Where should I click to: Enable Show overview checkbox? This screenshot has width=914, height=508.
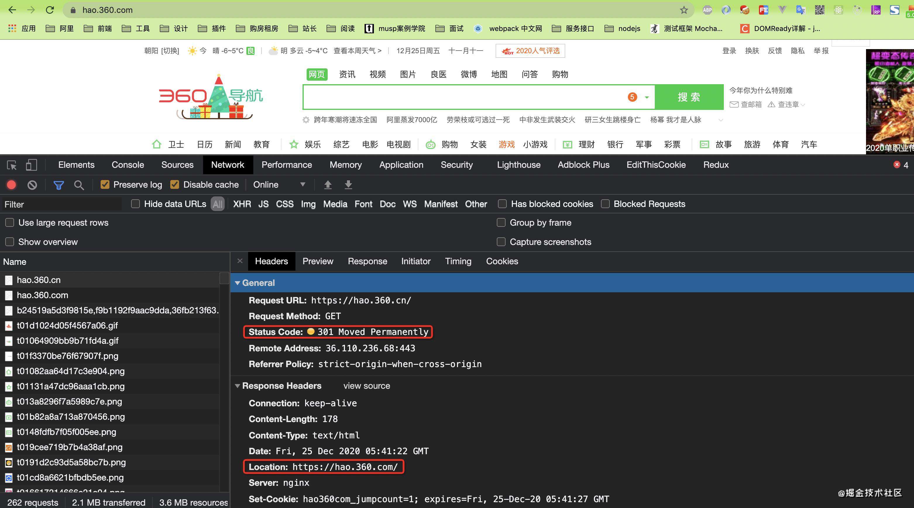coord(10,242)
